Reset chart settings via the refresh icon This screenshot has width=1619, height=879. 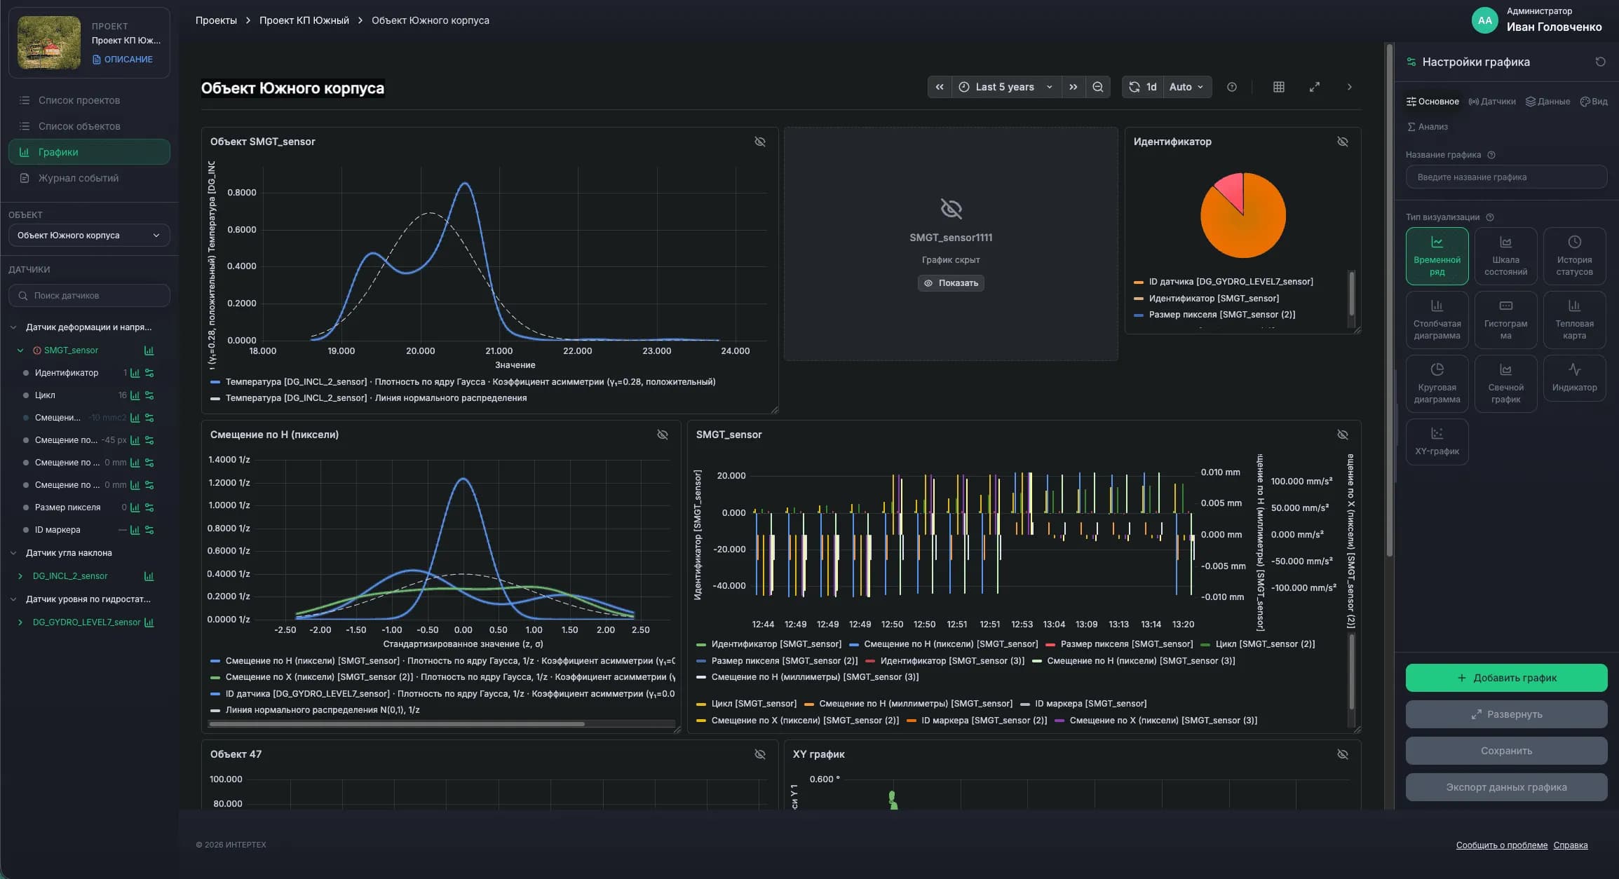1600,62
